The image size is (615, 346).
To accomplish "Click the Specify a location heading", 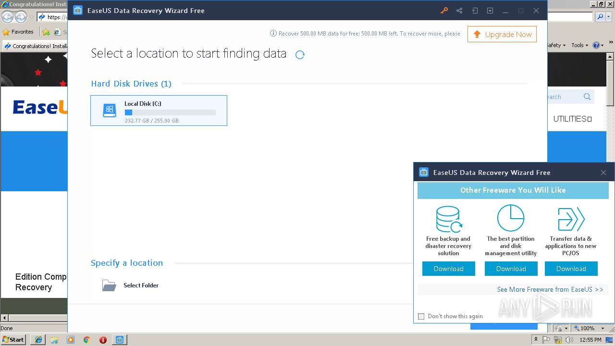I will 127,263.
